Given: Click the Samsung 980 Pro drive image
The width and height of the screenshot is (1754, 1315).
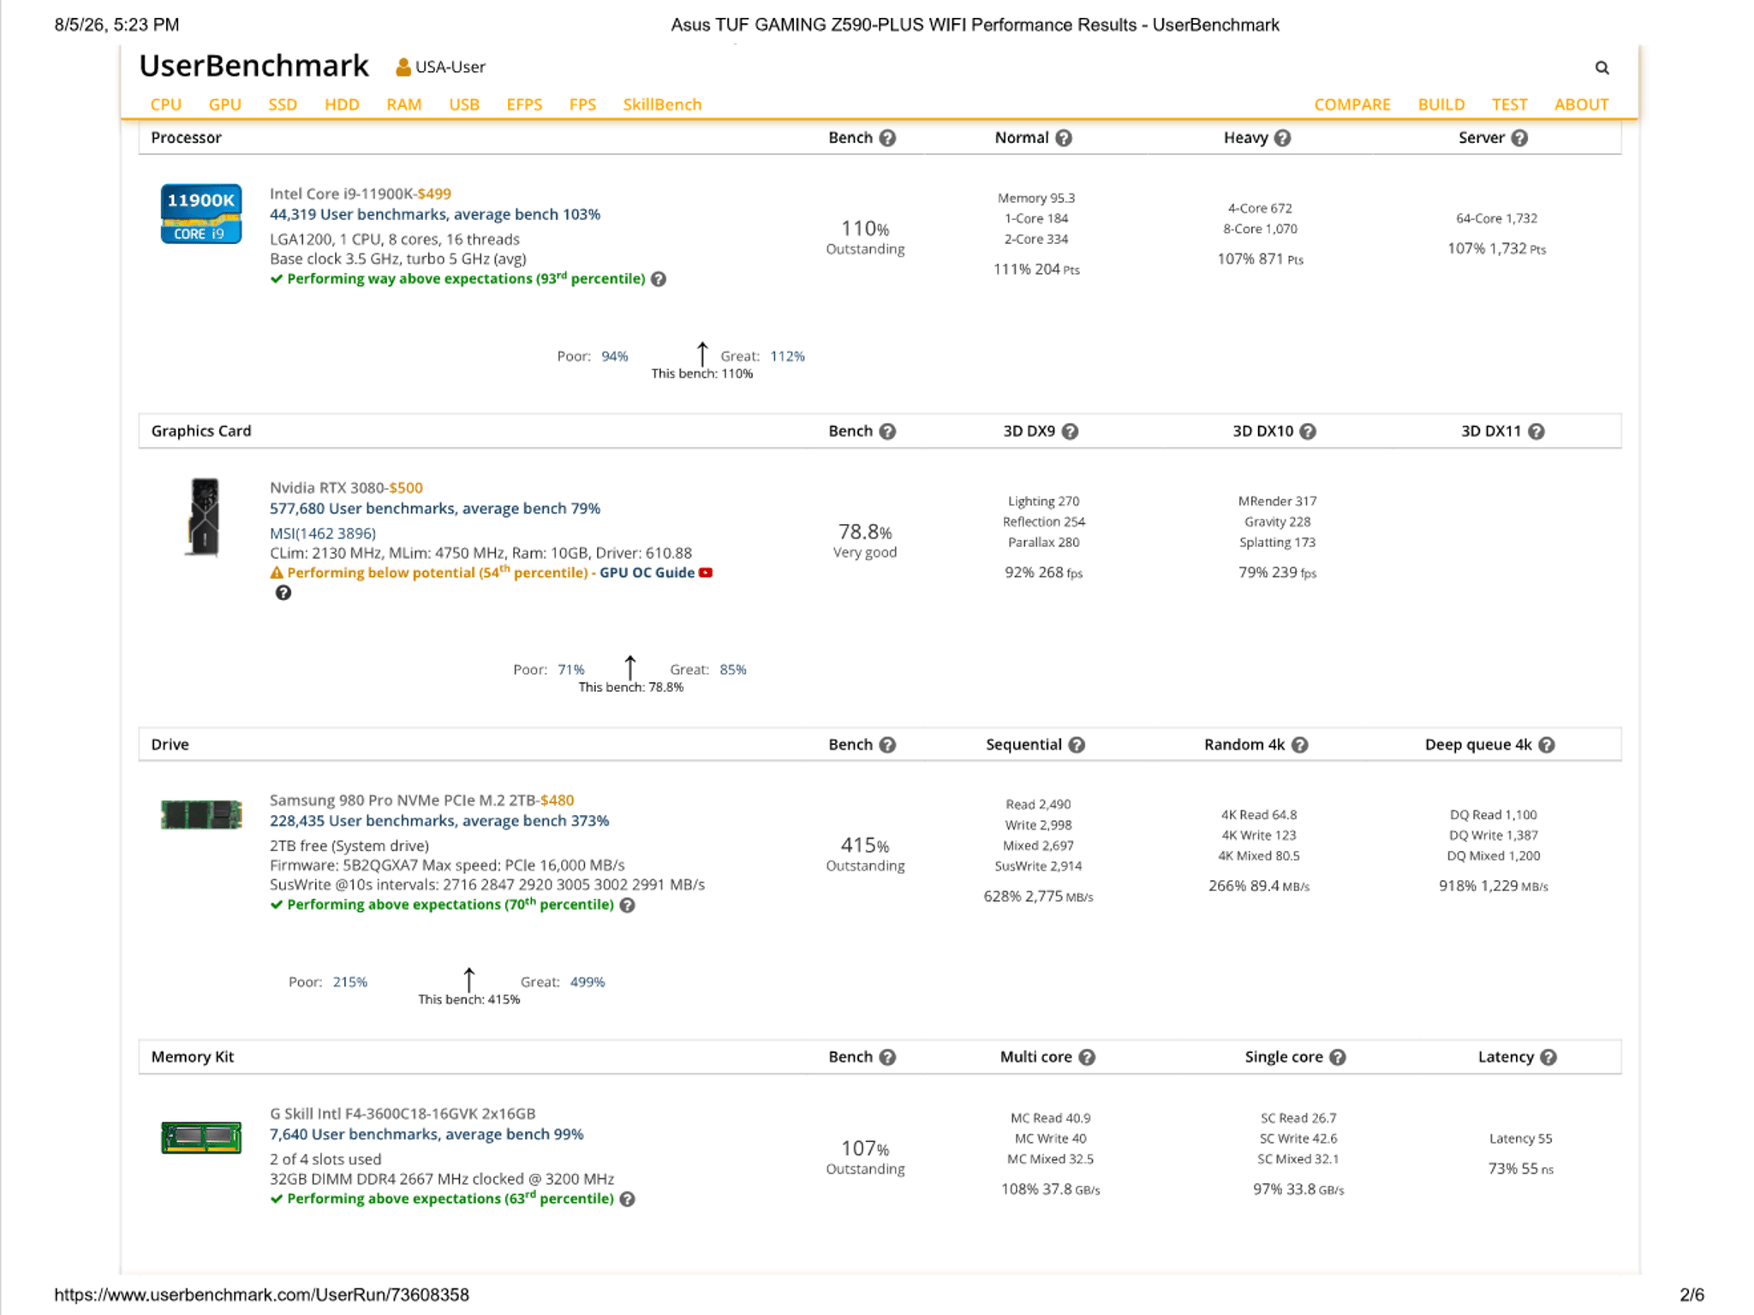Looking at the screenshot, I should (201, 814).
